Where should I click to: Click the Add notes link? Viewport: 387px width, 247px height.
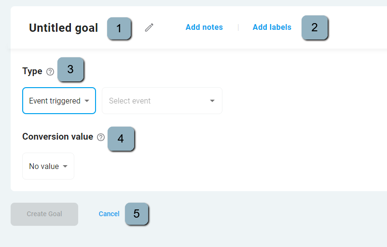tap(204, 27)
